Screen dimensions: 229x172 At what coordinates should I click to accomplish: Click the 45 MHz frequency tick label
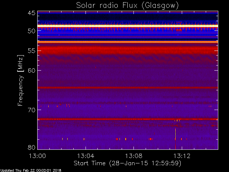[31, 13]
